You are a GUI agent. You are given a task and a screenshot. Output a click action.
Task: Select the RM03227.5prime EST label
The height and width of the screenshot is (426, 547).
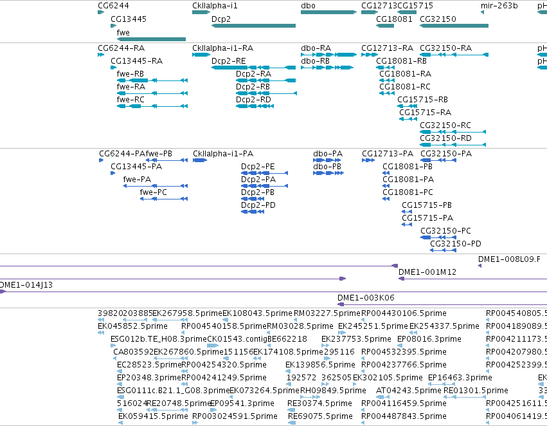point(327,313)
